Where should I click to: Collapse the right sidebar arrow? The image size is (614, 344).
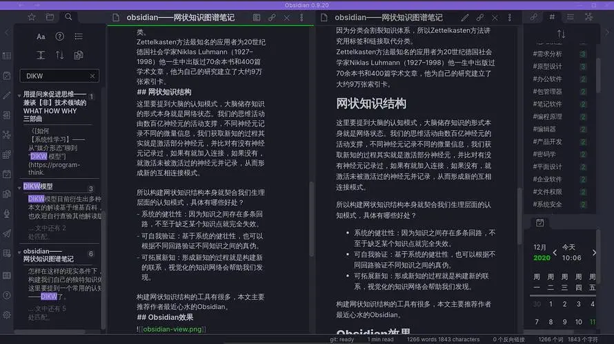click(607, 32)
